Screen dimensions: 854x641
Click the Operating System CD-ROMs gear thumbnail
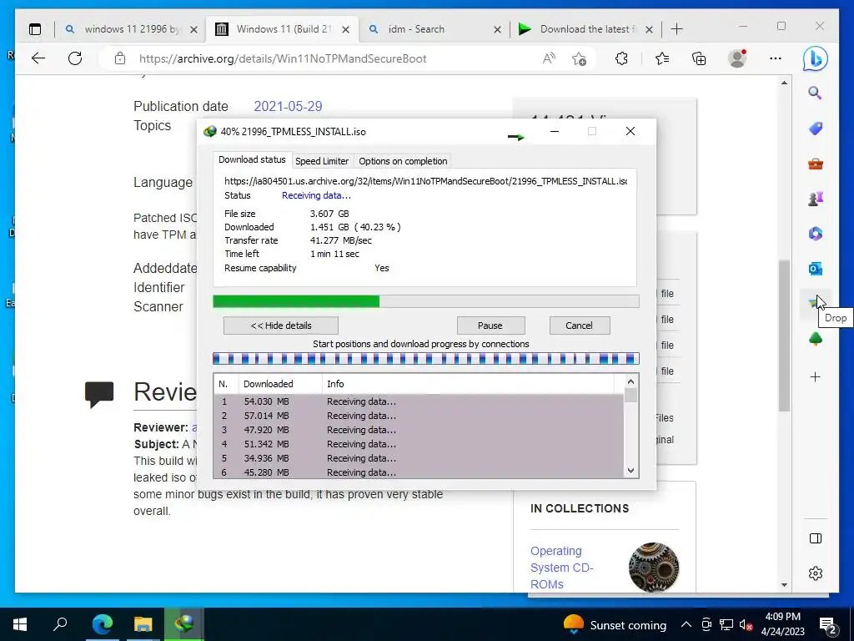point(654,567)
